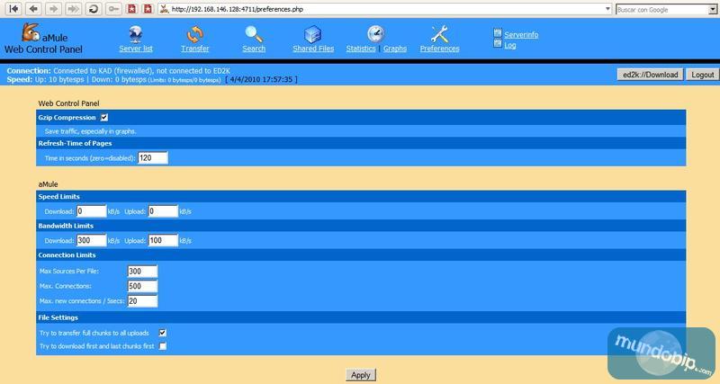The width and height of the screenshot is (720, 384).
Task: Click the Buscar con Google search field
Action: pos(661,9)
